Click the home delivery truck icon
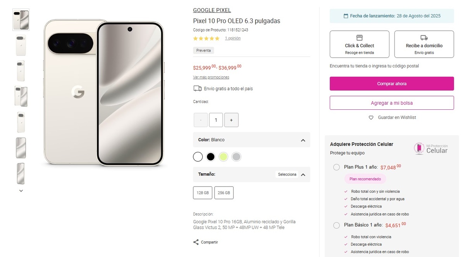Viewport: 465px width, 257px height. pyautogui.click(x=424, y=38)
